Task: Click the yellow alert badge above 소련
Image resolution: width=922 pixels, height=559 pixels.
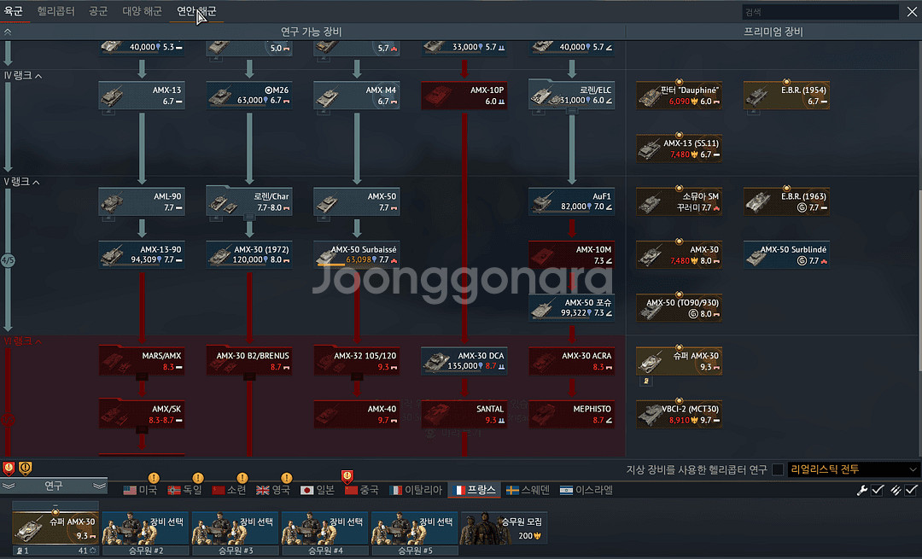Action: 242,478
